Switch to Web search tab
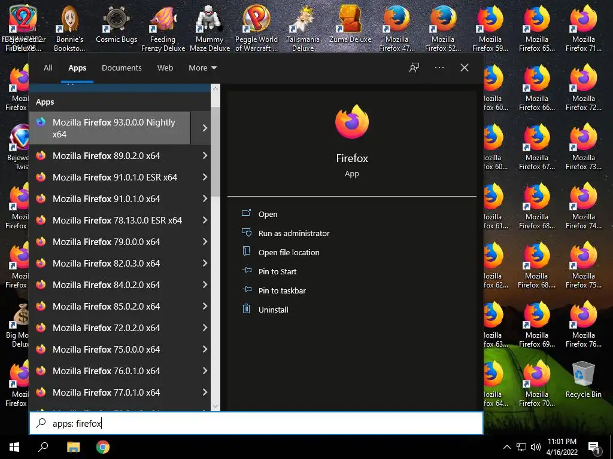Viewport: 613px width, 459px height. point(165,68)
